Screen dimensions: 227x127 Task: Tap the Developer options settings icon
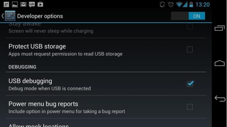point(10,16)
